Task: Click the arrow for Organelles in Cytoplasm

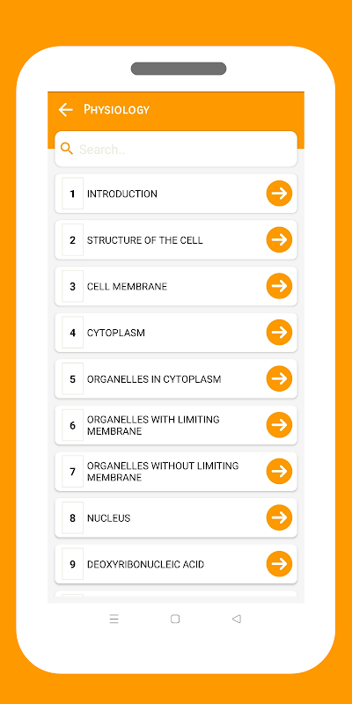Action: 279,378
